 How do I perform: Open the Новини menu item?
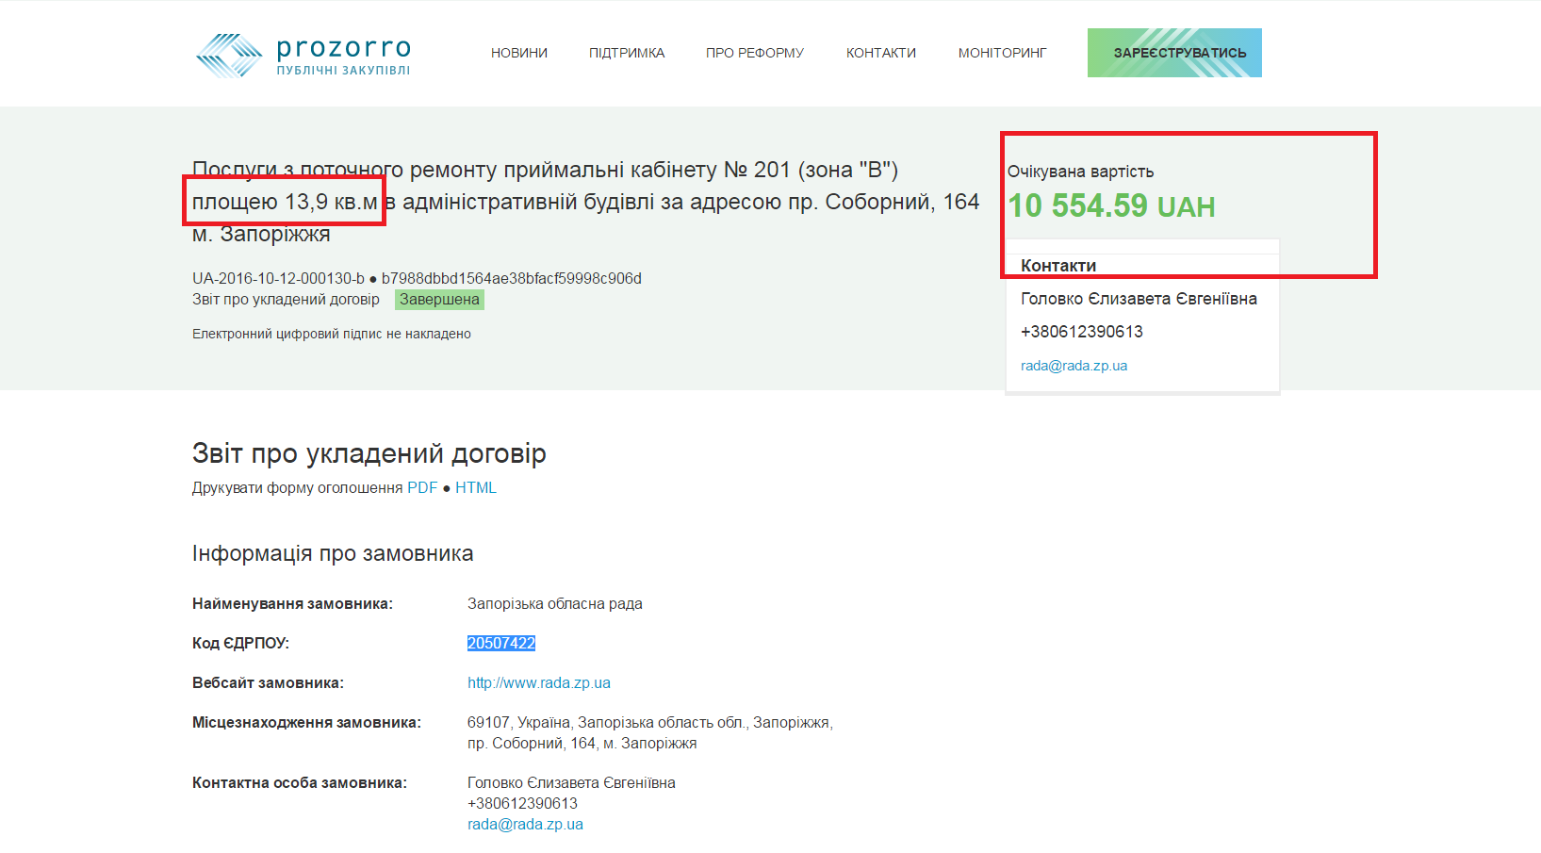(x=518, y=53)
